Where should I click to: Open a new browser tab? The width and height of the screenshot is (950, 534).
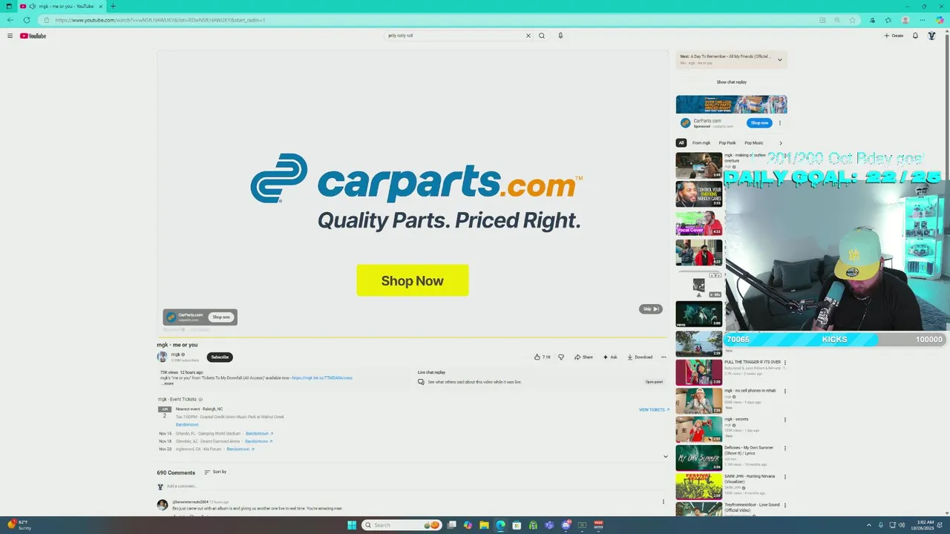click(113, 6)
